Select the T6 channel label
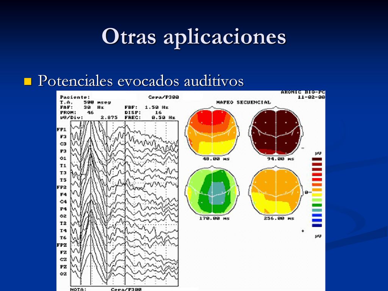Image resolution: width=388 pixels, height=291 pixels. click(63, 238)
